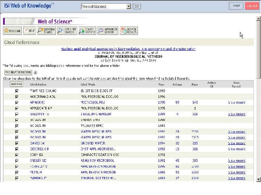View record for BALDWIN TO row
The width and height of the screenshot is (261, 195).
(236, 114)
